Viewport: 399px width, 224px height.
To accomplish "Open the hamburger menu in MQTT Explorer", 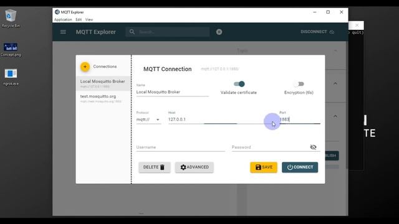I will (63, 32).
